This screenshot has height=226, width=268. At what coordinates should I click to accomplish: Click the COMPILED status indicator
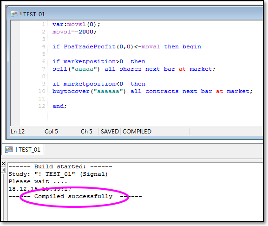pyautogui.click(x=137, y=132)
